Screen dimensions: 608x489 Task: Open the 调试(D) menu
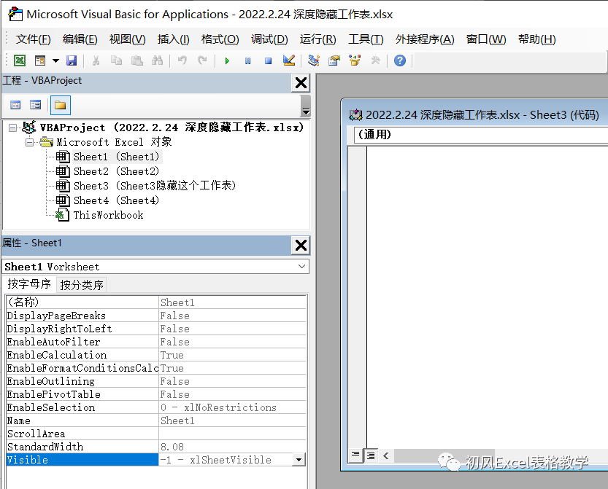[x=269, y=39]
